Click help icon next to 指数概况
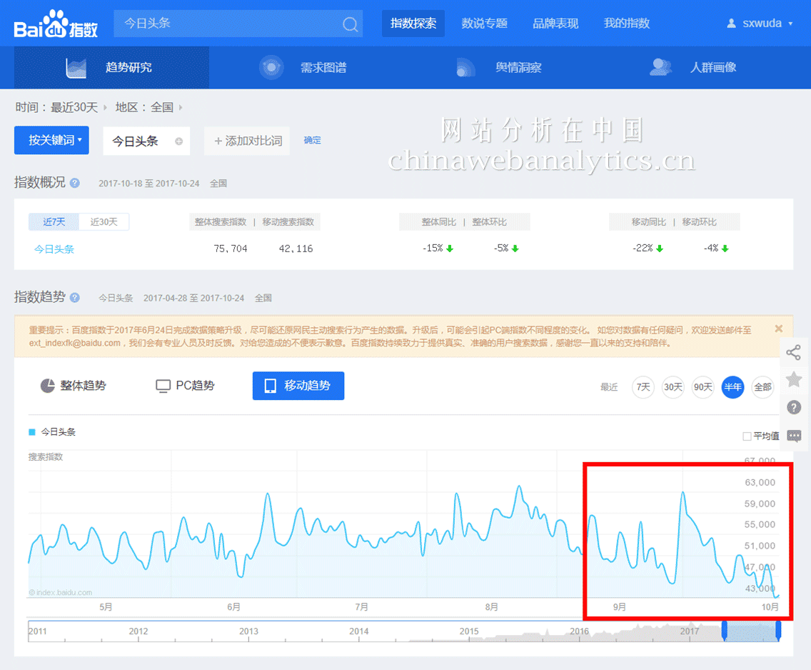 tap(75, 183)
